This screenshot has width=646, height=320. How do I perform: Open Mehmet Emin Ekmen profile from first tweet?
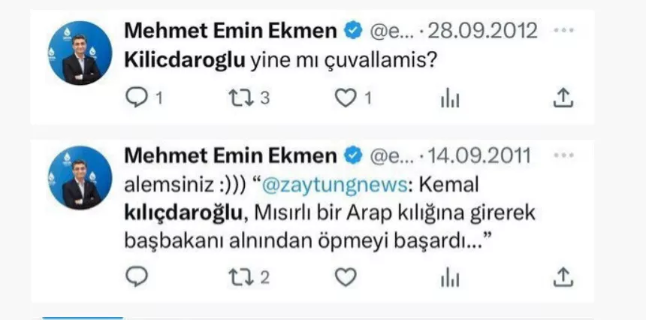(x=231, y=31)
